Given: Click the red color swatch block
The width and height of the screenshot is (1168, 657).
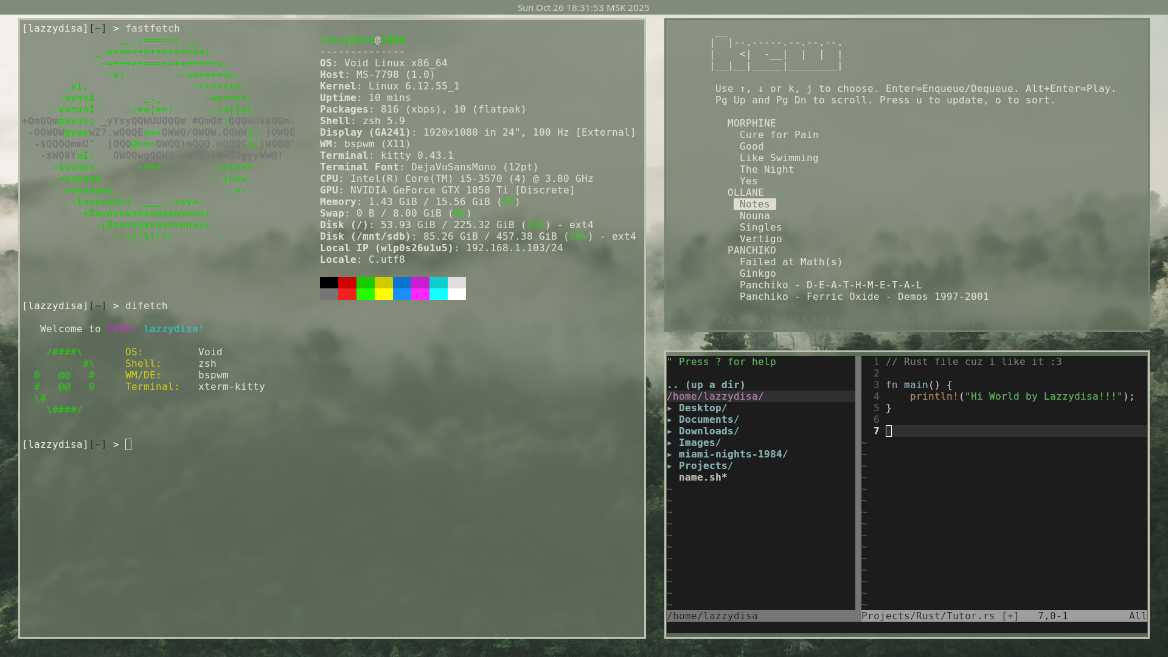Looking at the screenshot, I should tap(347, 283).
